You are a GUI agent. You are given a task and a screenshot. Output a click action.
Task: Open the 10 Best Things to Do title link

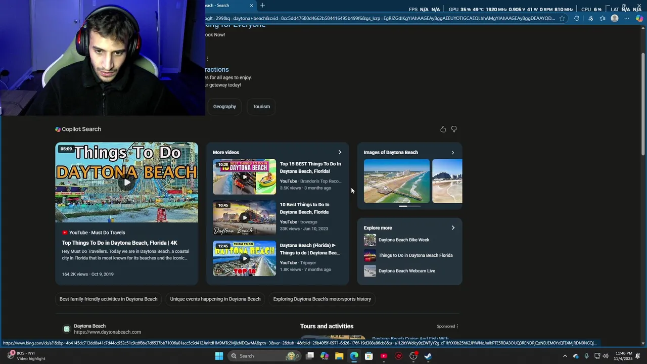(305, 208)
